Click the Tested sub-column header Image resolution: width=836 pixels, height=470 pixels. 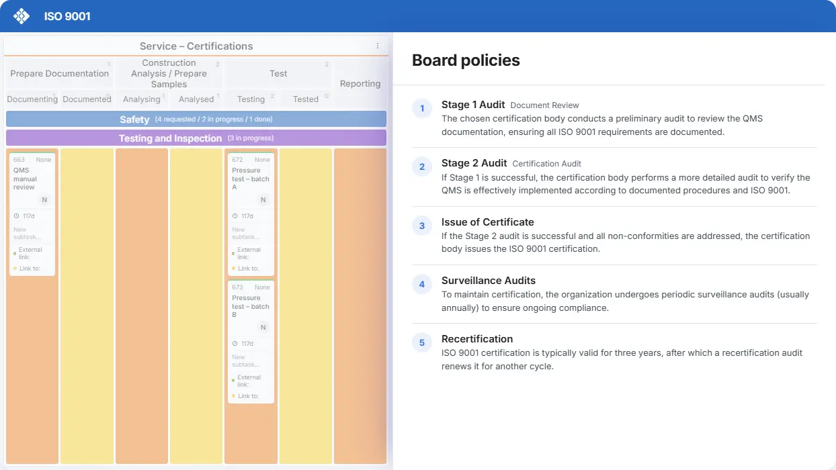tap(306, 99)
